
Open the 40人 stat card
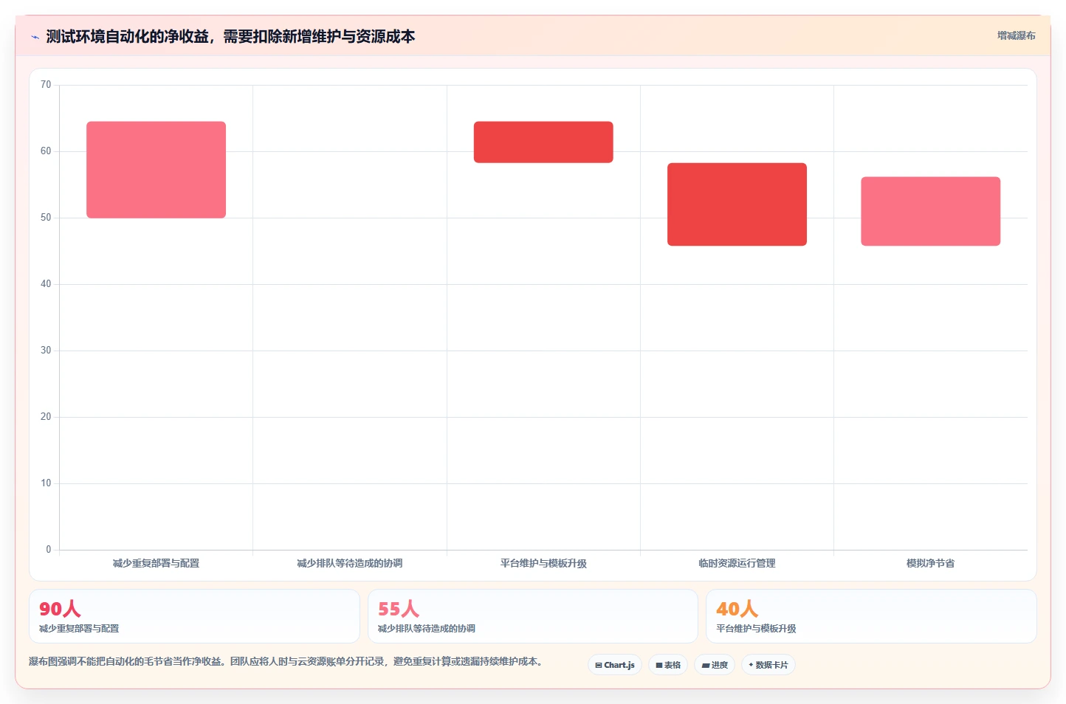coord(871,616)
